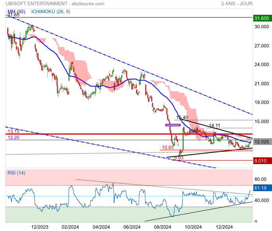
Task: Click the 21.000 price axis label
Action: pyautogui.click(x=262, y=84)
